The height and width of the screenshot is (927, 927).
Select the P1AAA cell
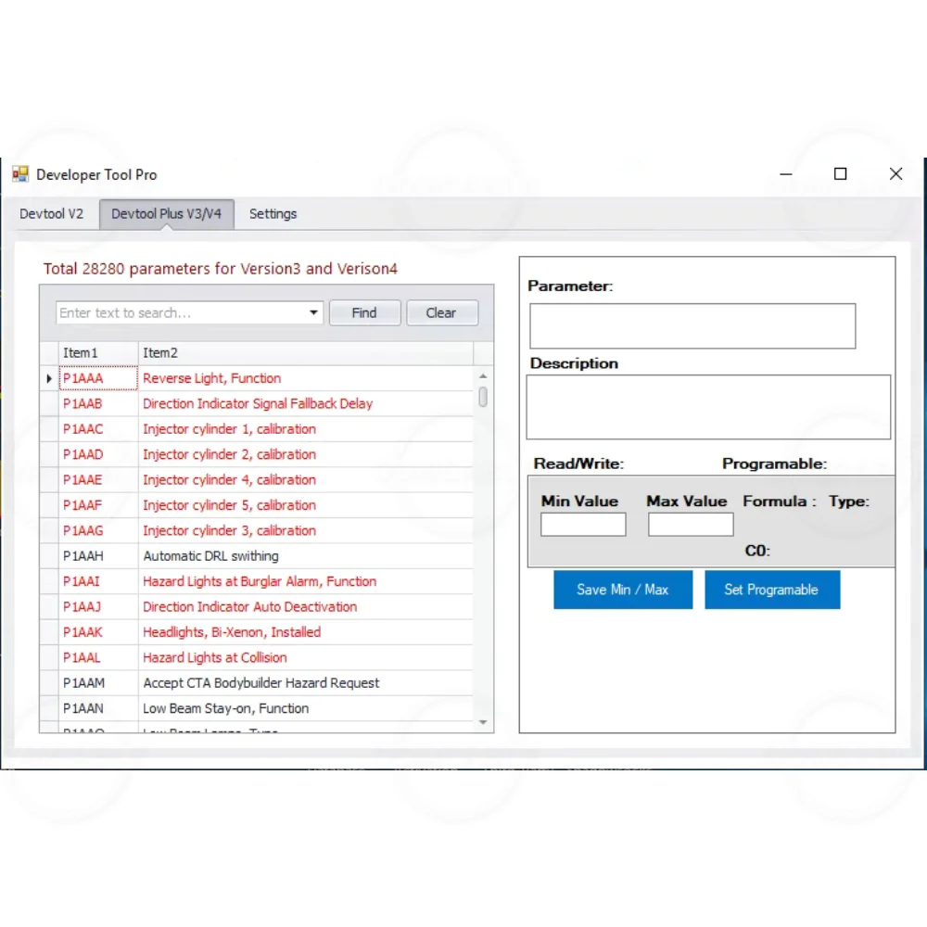(98, 378)
